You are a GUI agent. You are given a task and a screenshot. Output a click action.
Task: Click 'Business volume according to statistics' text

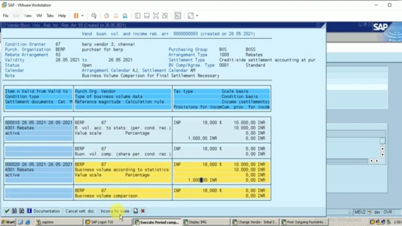coord(122,170)
